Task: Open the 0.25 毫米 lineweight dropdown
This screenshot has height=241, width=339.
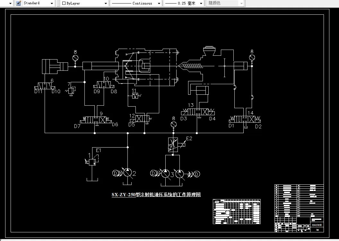Action: [201, 3]
